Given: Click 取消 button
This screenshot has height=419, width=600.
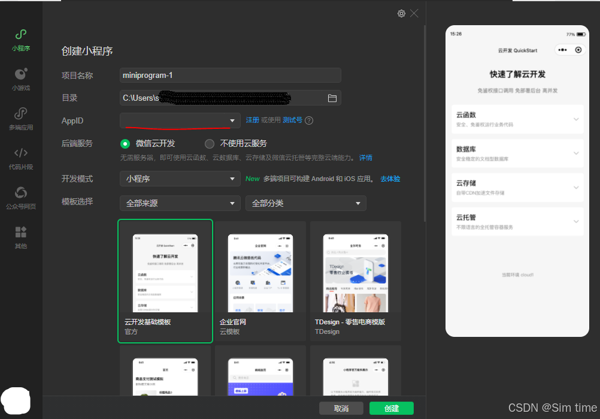Looking at the screenshot, I should pyautogui.click(x=341, y=408).
